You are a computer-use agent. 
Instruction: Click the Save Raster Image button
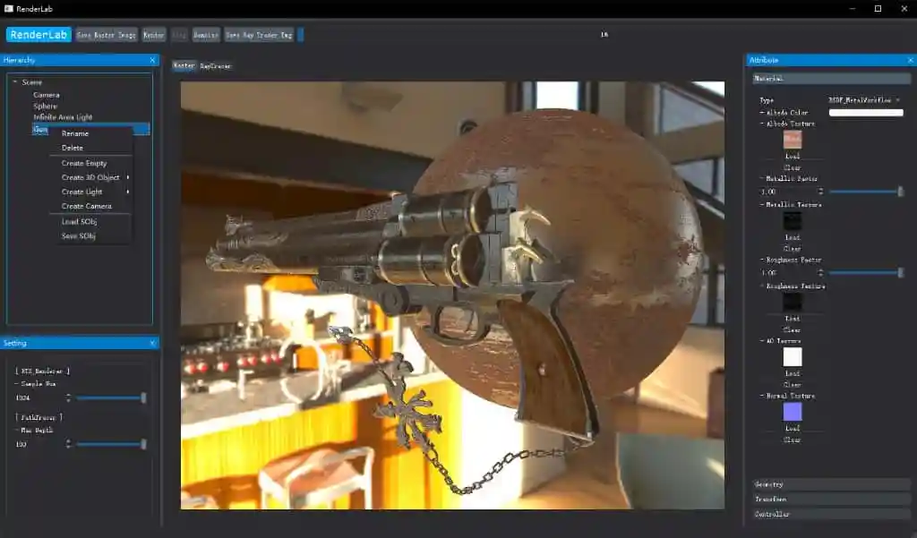pyautogui.click(x=107, y=35)
